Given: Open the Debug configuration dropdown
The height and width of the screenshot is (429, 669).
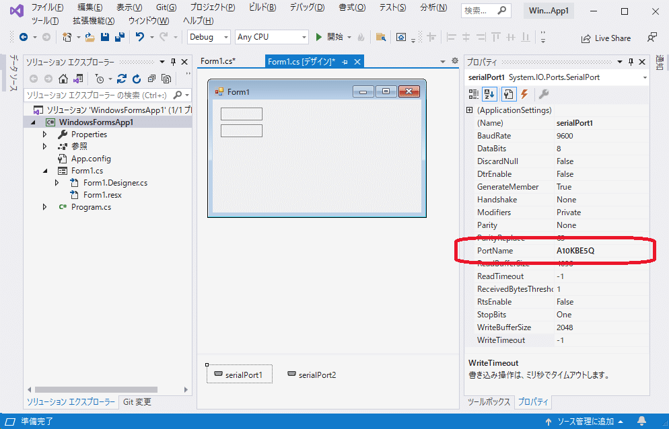Looking at the screenshot, I should click(x=209, y=37).
